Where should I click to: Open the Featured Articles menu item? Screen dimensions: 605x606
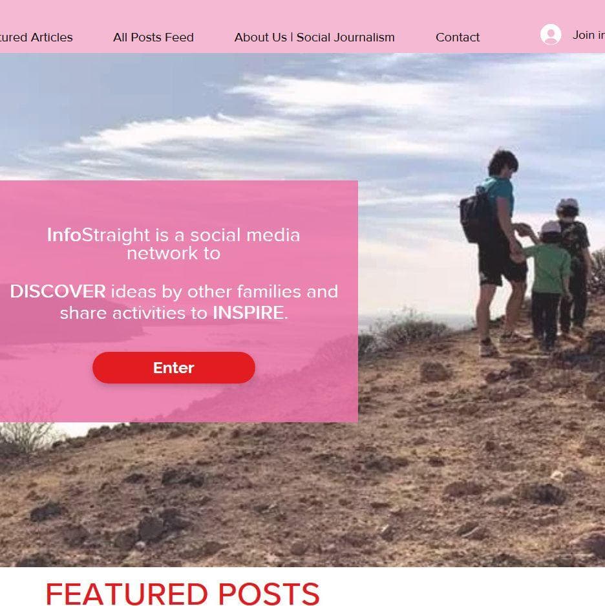[36, 38]
